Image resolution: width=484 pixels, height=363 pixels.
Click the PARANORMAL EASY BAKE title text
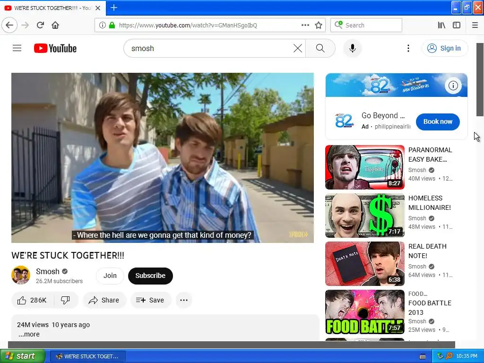(x=430, y=155)
